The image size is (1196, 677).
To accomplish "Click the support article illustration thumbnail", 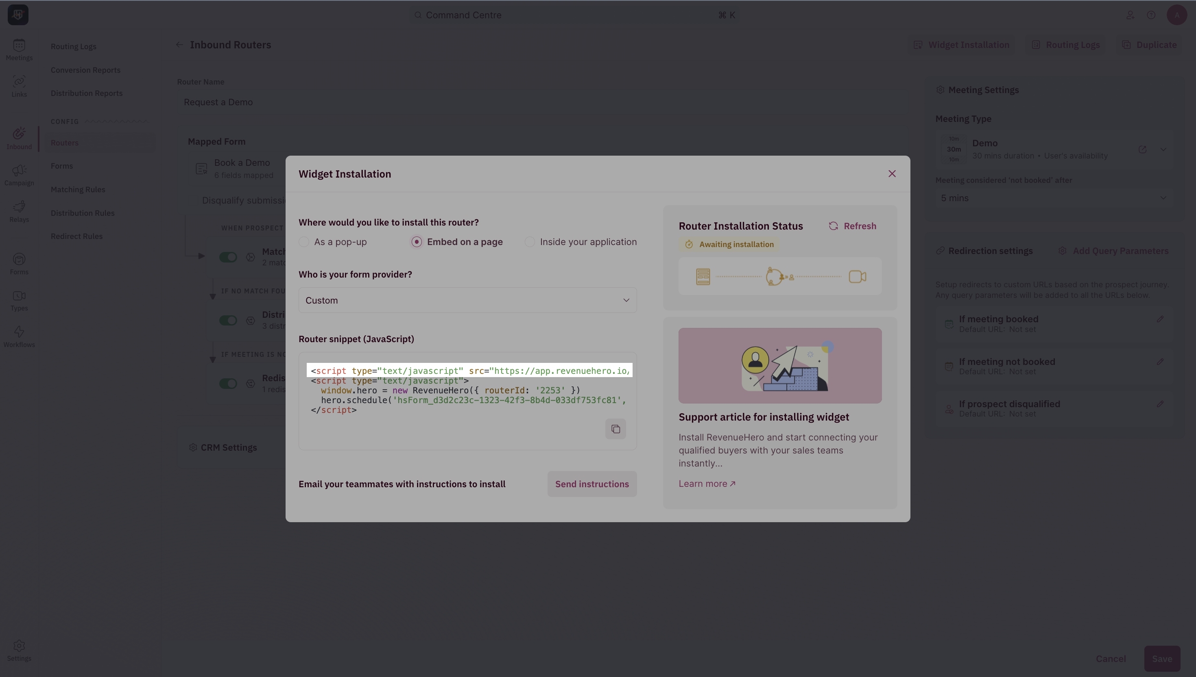I will pos(780,365).
